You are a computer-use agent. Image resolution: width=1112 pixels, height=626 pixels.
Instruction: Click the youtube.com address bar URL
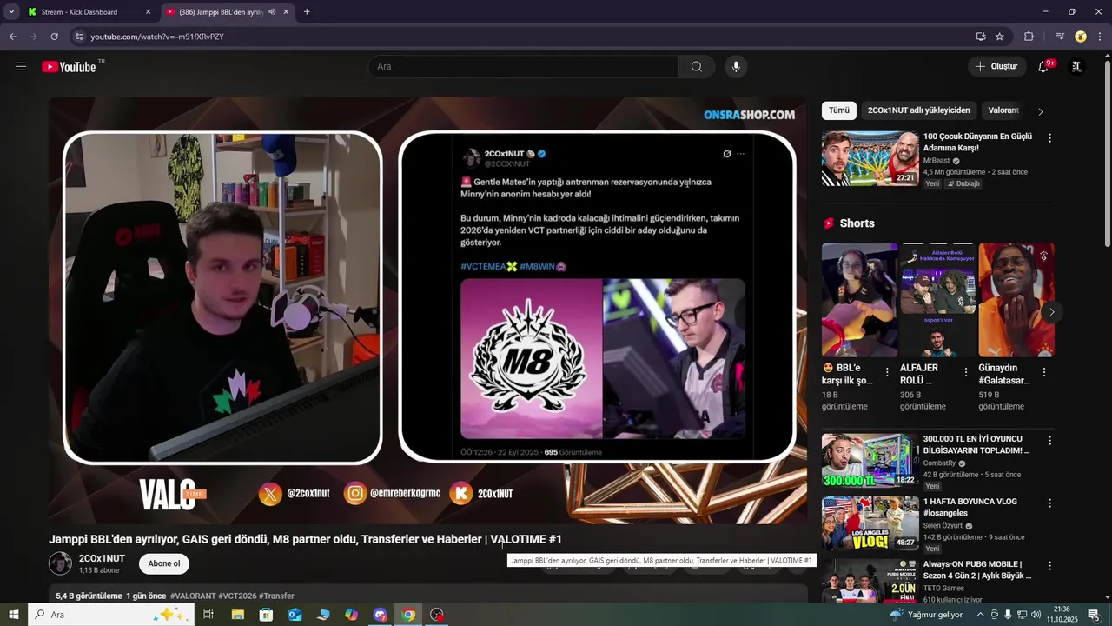click(157, 37)
